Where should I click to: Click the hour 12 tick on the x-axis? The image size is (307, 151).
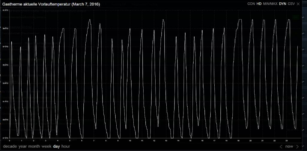154,140
